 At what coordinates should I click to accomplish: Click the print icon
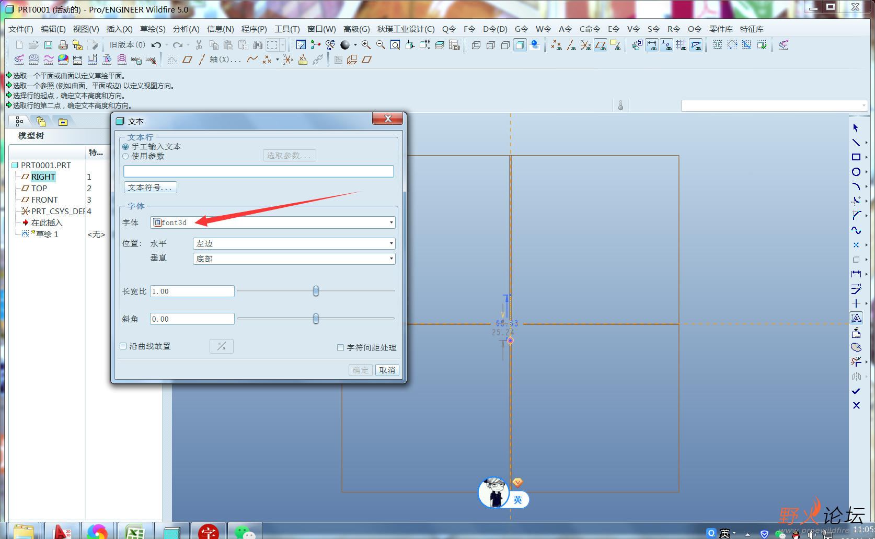coord(63,45)
